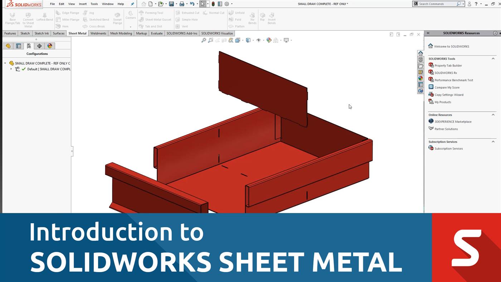
Task: Click the Property Tab Builder link
Action: click(x=448, y=65)
